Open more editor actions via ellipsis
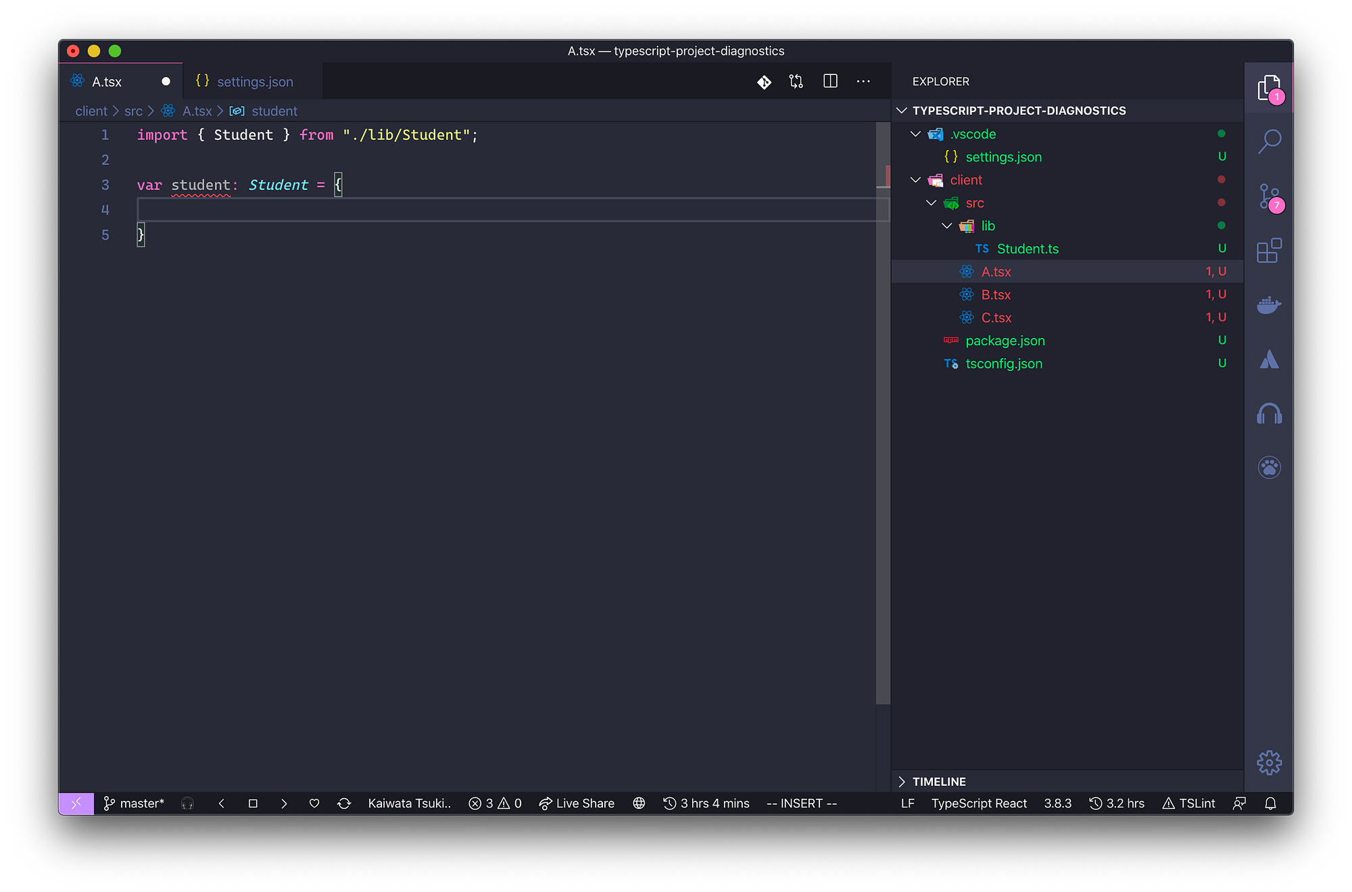 point(863,81)
